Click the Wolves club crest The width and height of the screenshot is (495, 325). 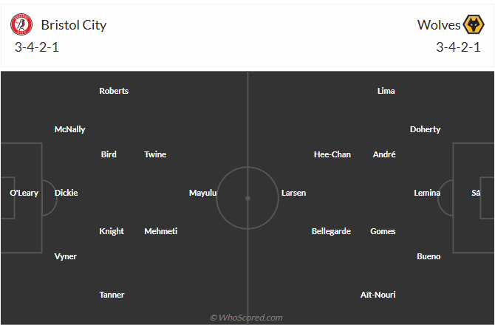point(473,25)
